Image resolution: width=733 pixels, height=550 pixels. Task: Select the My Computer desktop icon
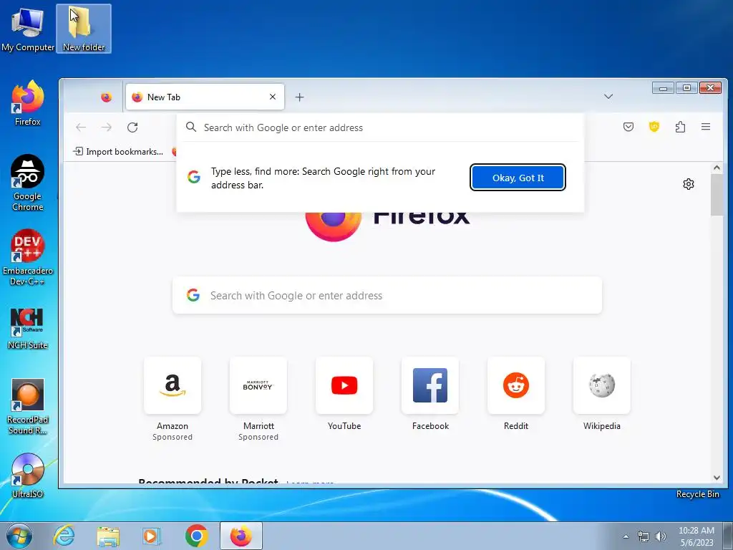coord(28,29)
